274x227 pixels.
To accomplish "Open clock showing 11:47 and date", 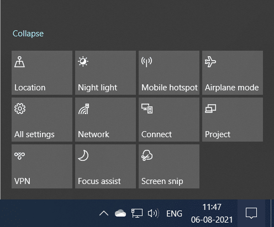I will 212,213.
